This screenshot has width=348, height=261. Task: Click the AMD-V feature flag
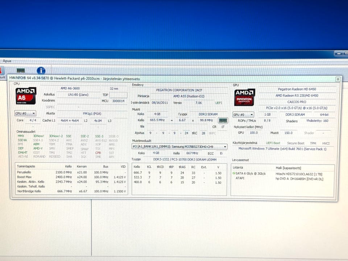coord(38,149)
